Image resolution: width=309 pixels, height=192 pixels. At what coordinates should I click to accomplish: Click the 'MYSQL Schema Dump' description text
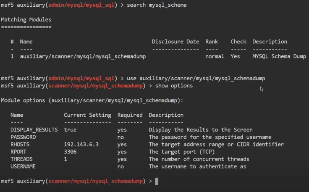pos(279,56)
